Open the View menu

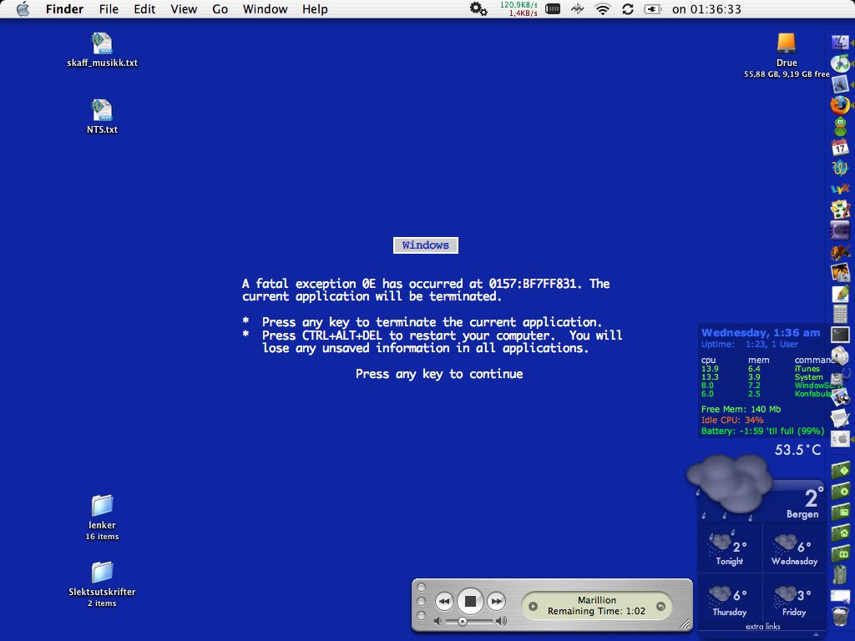tap(184, 9)
